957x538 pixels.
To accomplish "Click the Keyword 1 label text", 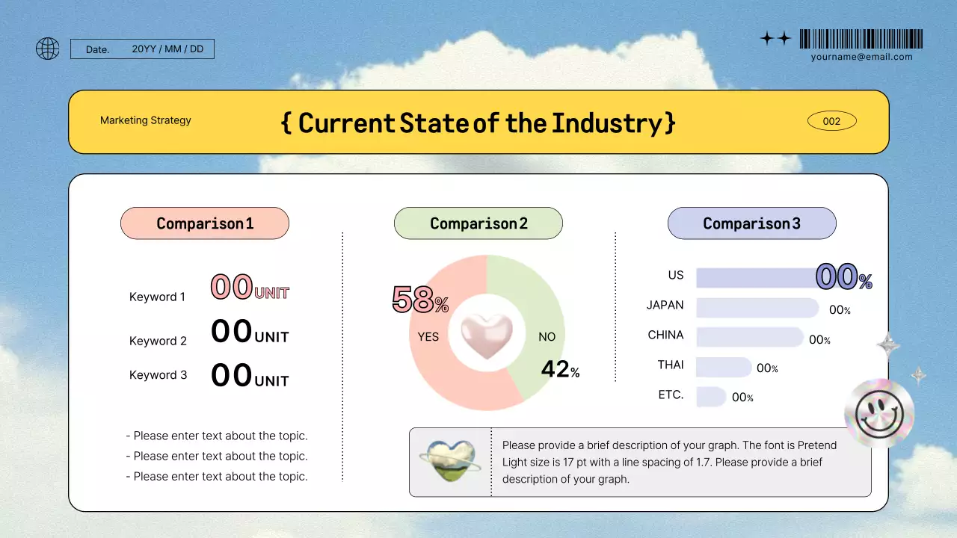I will coord(157,297).
